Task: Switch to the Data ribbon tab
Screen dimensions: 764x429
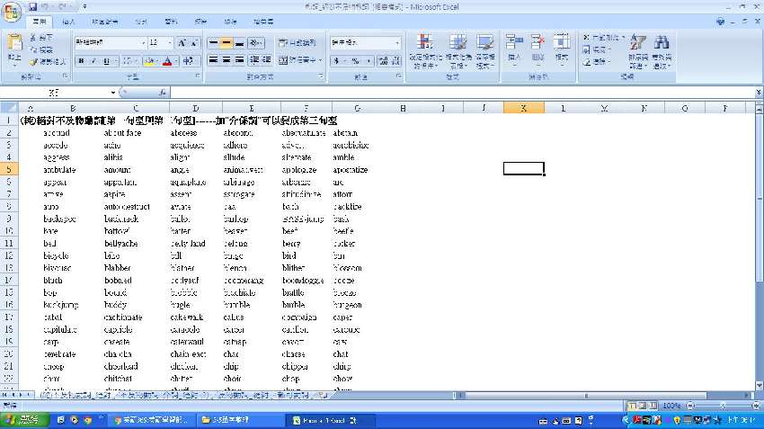Action: (171, 22)
